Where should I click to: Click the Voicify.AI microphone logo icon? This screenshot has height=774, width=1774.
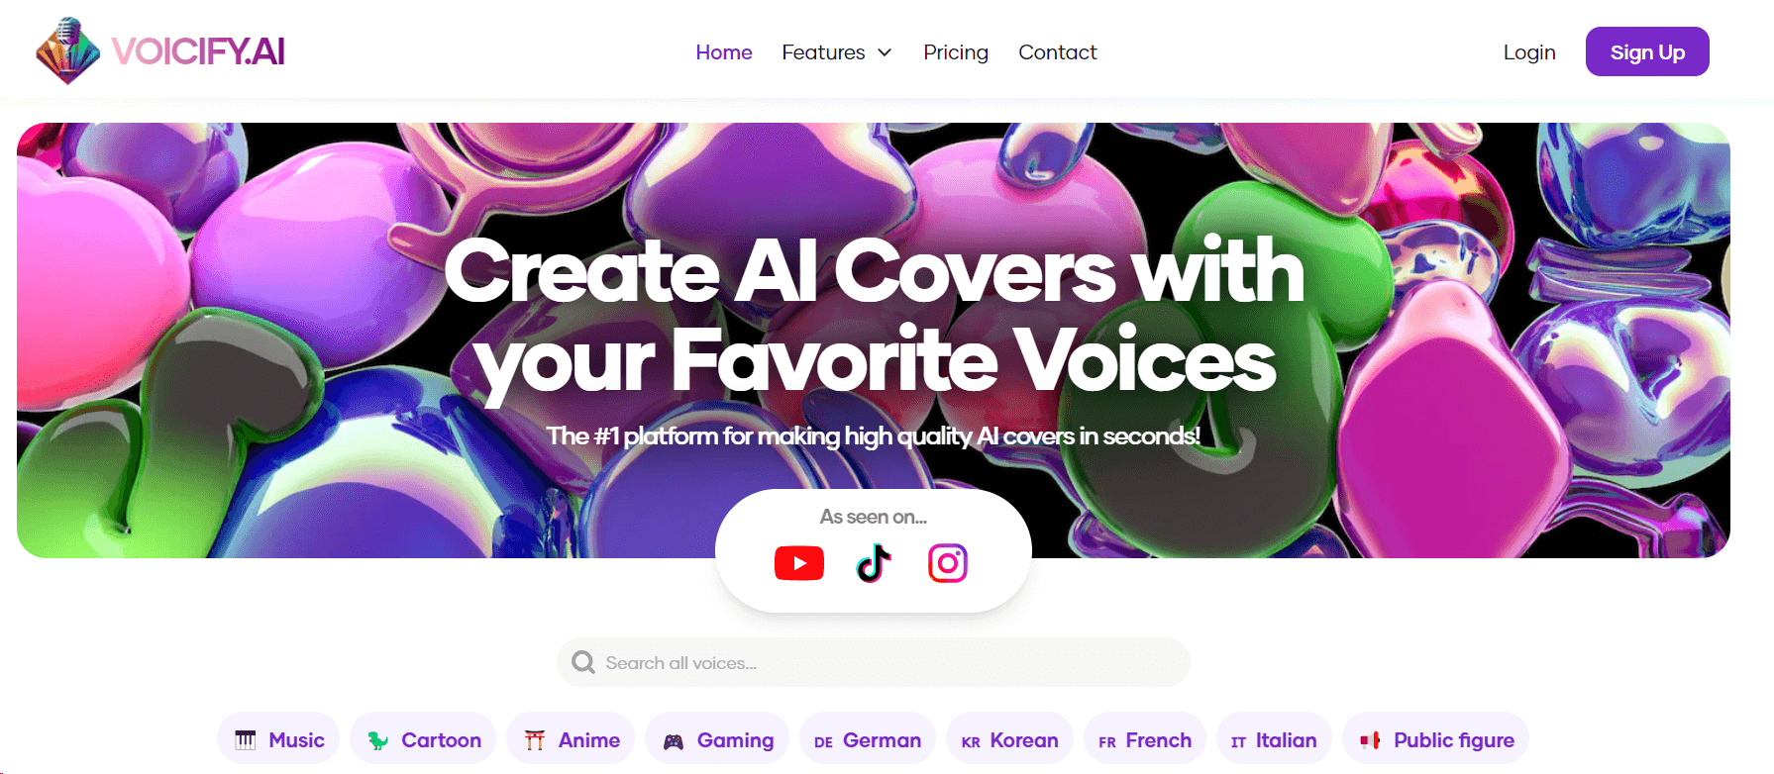pyautogui.click(x=67, y=50)
